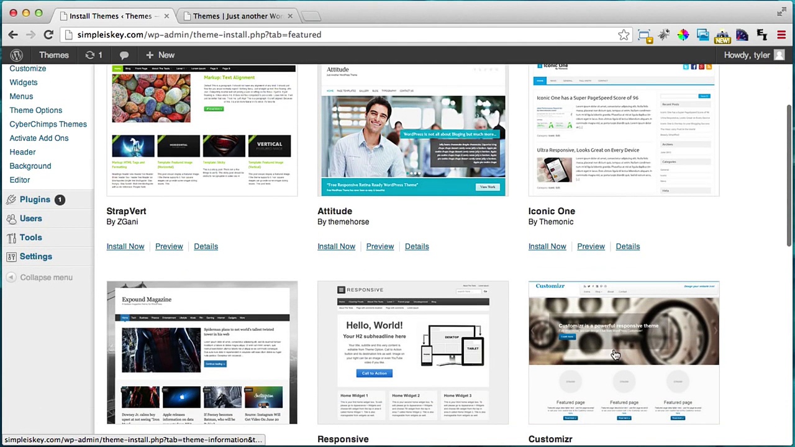
Task: Open the speedometer extension icon
Action: [x=742, y=35]
